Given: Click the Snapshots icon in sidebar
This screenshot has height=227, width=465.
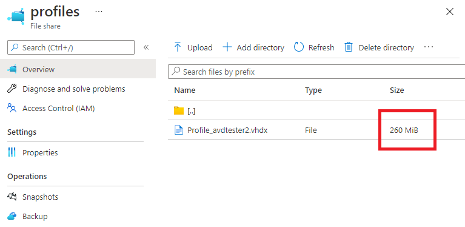Looking at the screenshot, I should tap(12, 197).
